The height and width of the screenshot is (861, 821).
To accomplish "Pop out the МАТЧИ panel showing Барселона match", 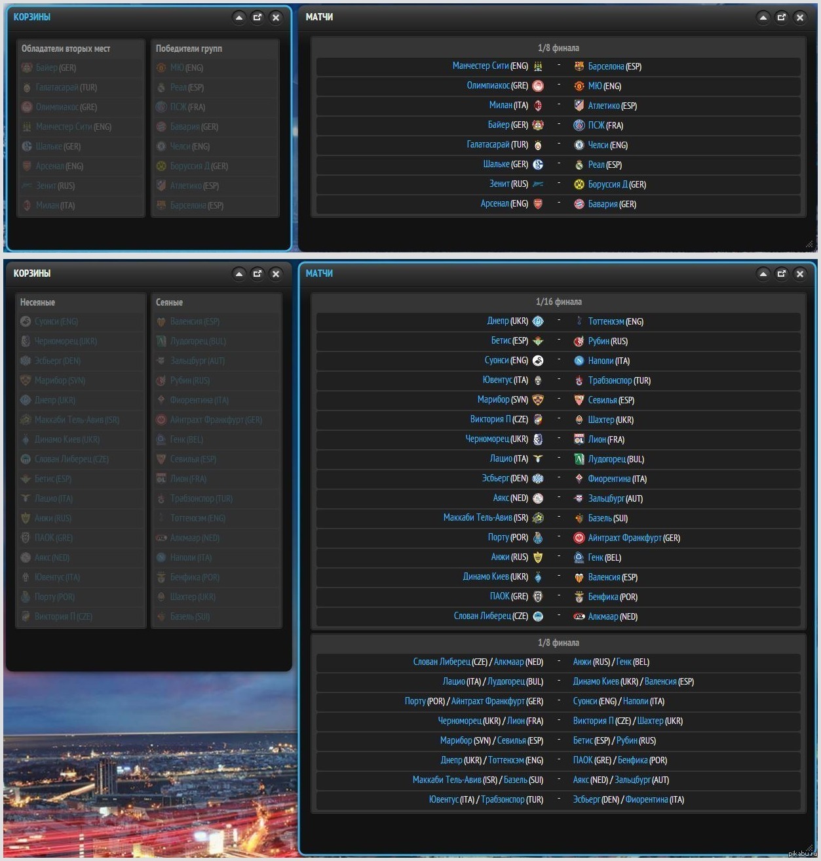I will pyautogui.click(x=782, y=18).
